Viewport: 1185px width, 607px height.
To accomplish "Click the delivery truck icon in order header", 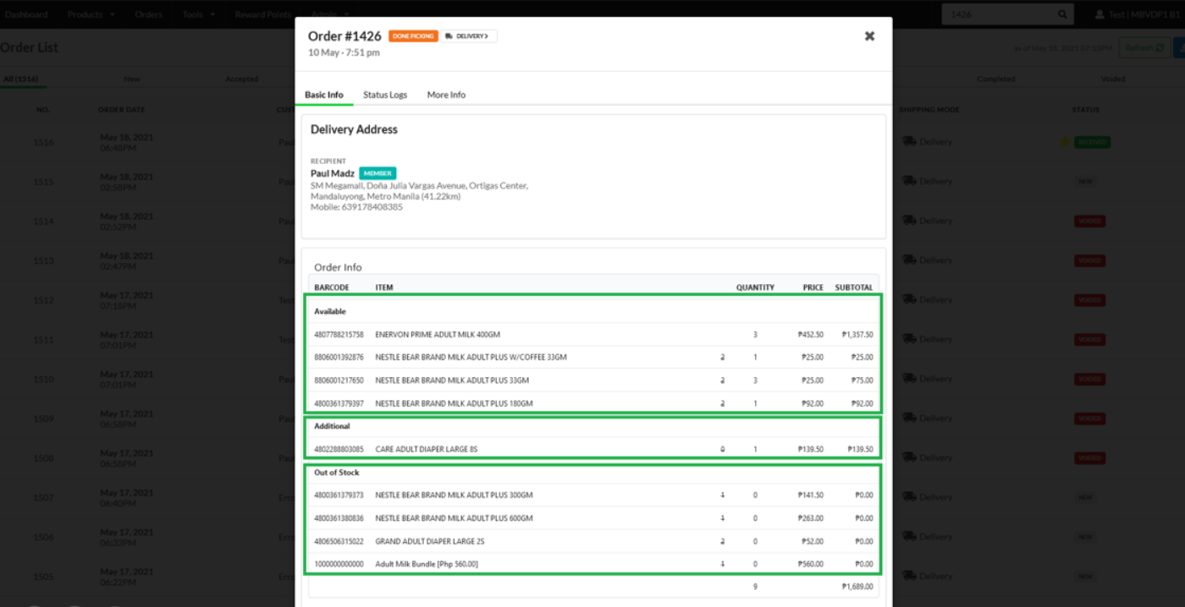I will click(x=449, y=36).
